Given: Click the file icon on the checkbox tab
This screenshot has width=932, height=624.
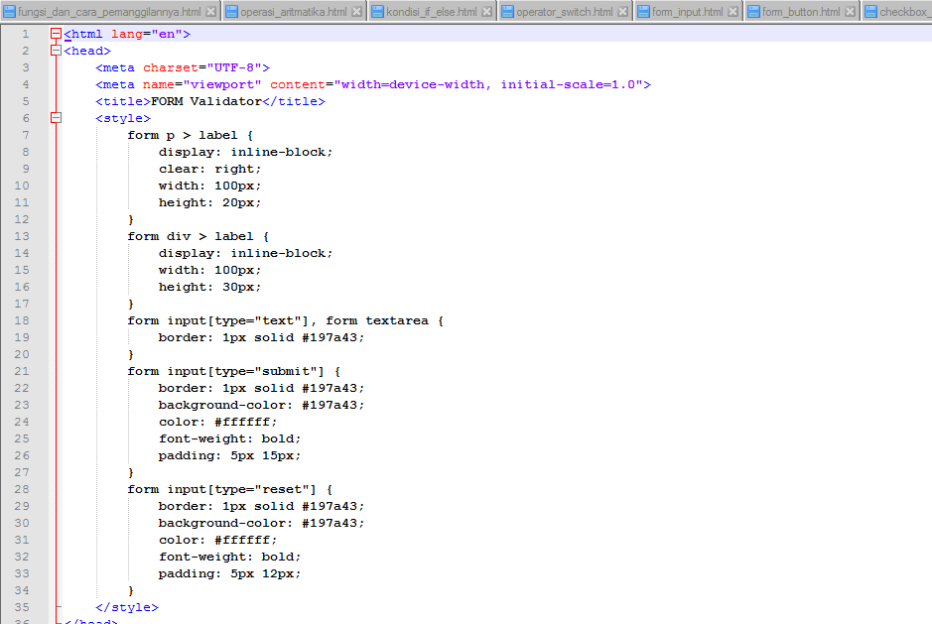Looking at the screenshot, I should 873,10.
